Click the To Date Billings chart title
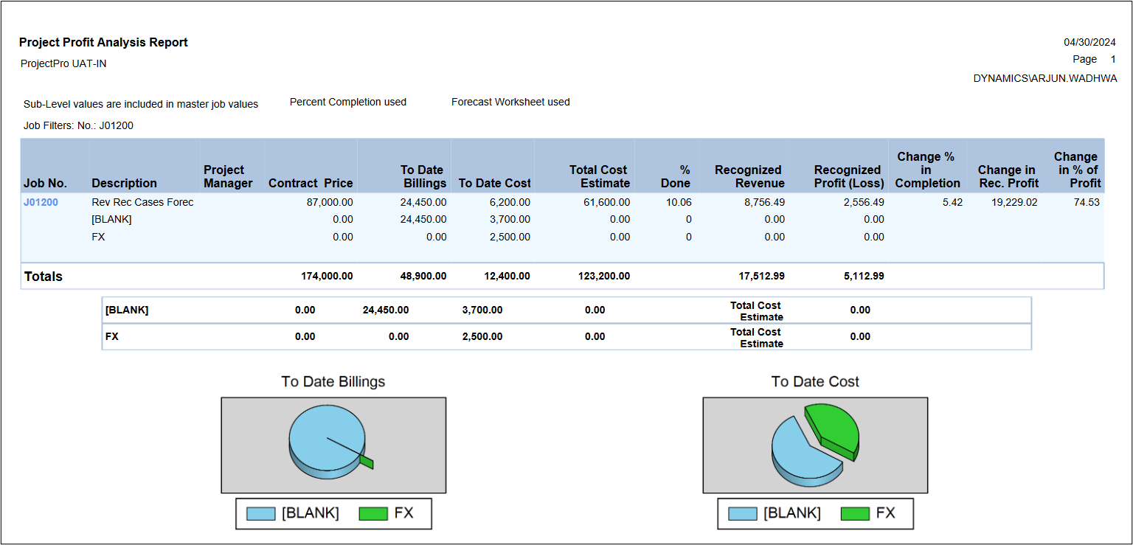 333,382
